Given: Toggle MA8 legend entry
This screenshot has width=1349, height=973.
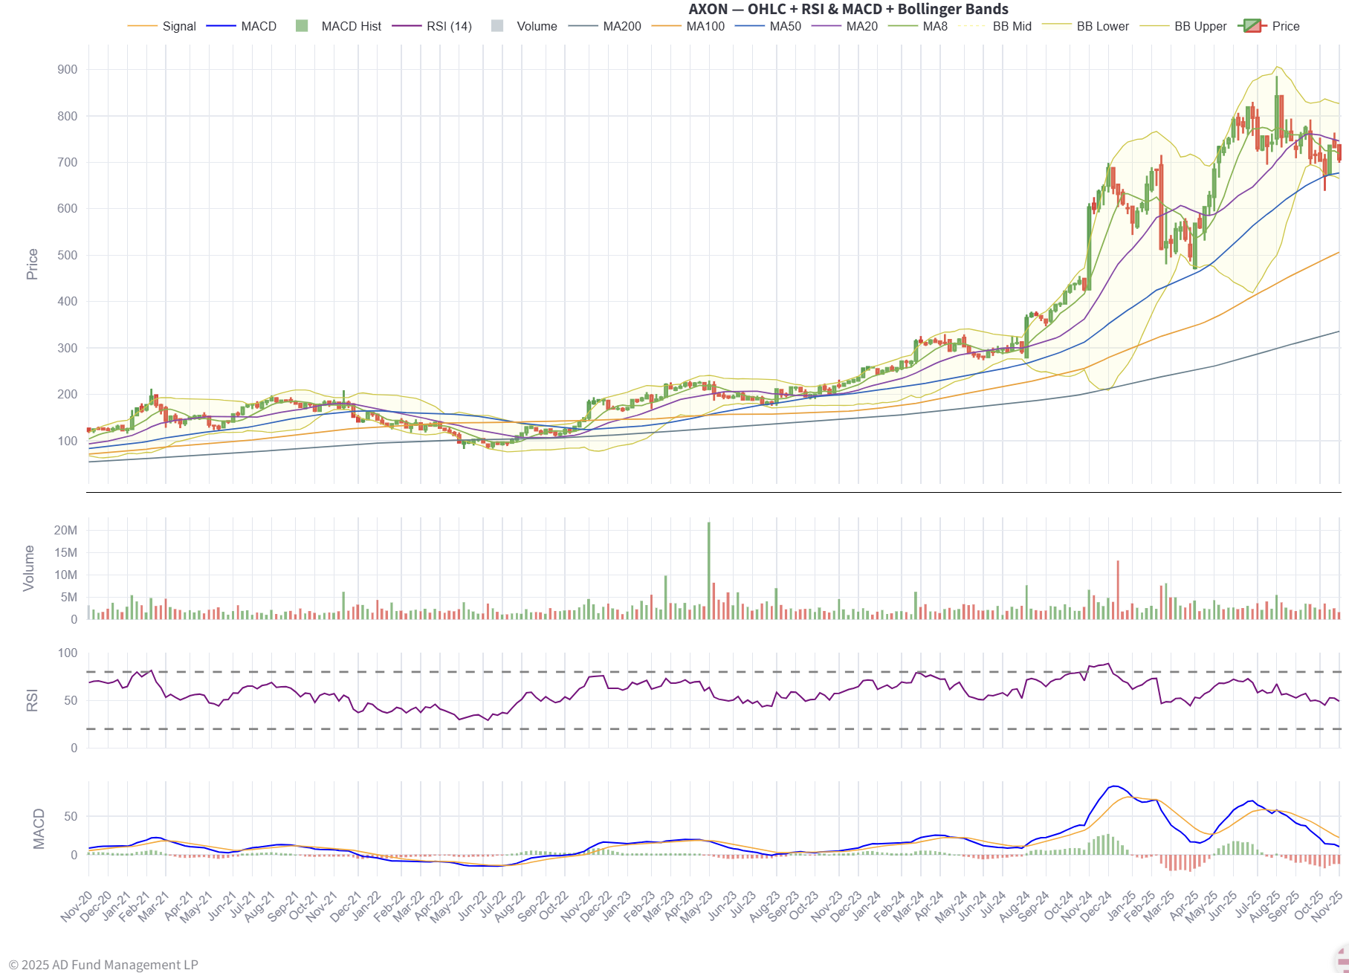Looking at the screenshot, I should tap(919, 26).
